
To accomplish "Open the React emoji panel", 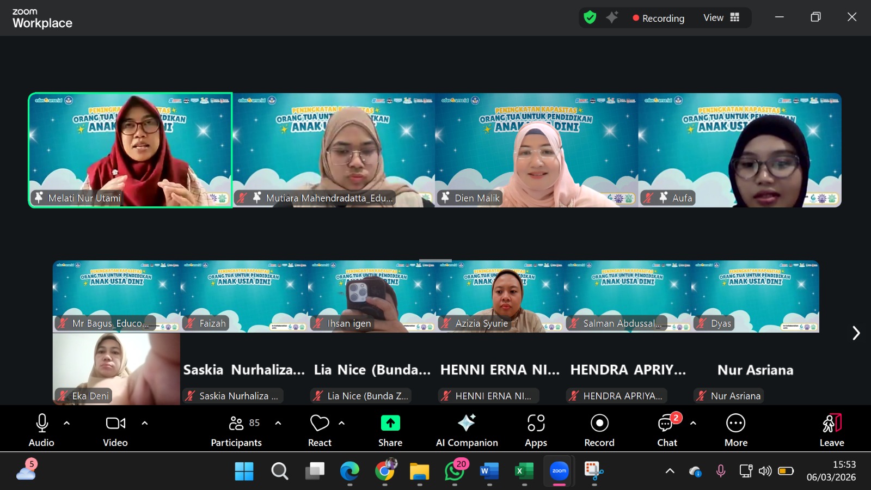I will (319, 430).
